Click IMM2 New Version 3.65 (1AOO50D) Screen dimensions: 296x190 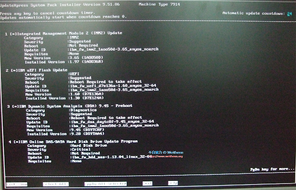tap(86, 58)
